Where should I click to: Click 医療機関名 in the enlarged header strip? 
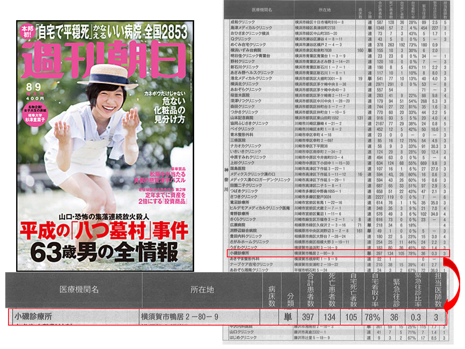79,290
